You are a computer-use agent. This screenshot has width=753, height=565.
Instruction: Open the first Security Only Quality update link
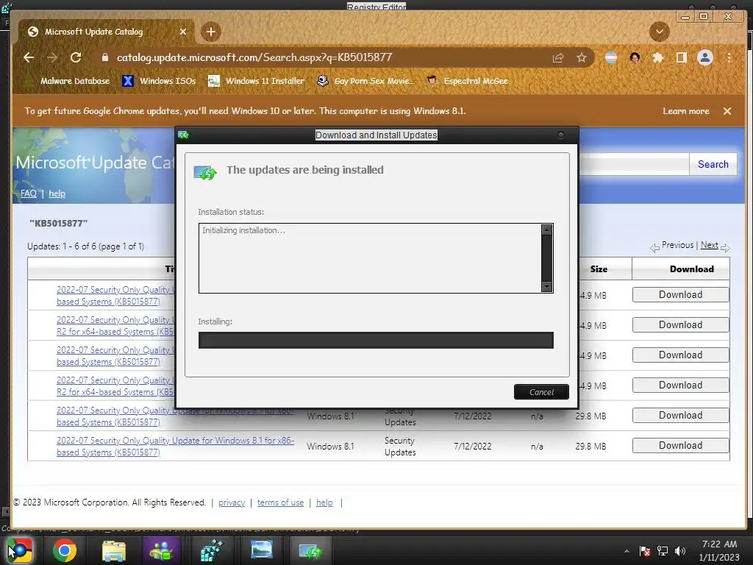click(x=115, y=296)
